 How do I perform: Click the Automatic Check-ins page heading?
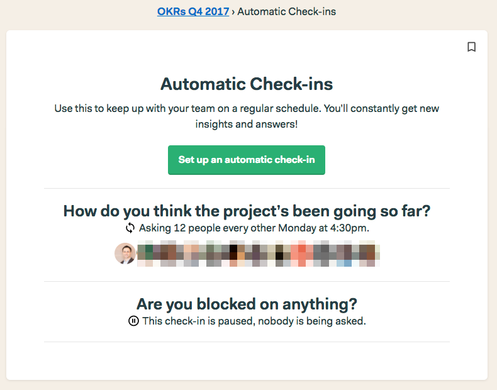click(x=247, y=84)
